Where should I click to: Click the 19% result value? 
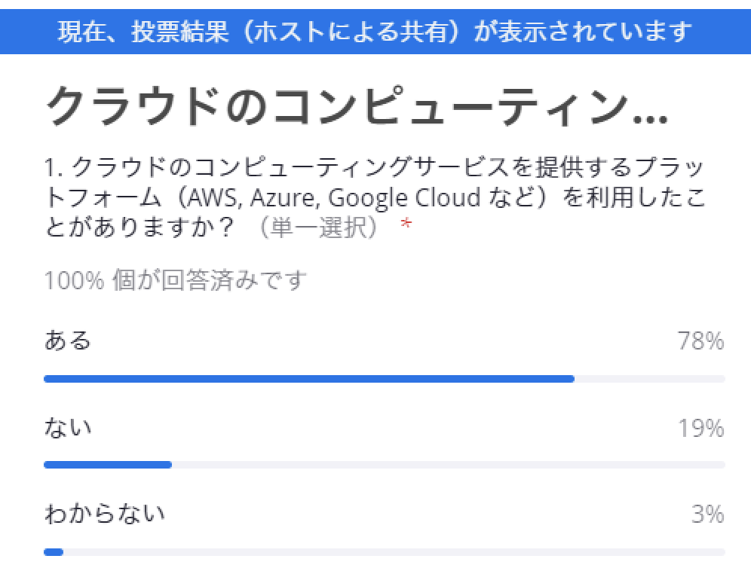700,428
